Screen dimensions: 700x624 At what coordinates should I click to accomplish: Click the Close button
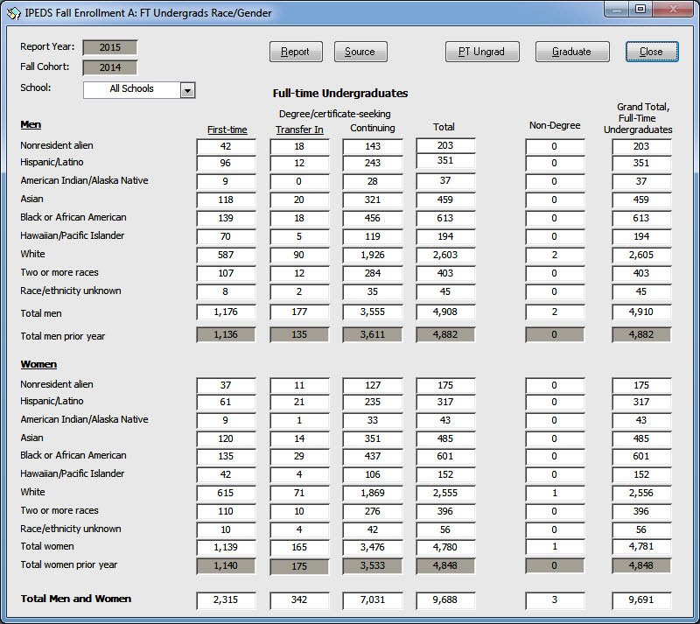[x=652, y=52]
